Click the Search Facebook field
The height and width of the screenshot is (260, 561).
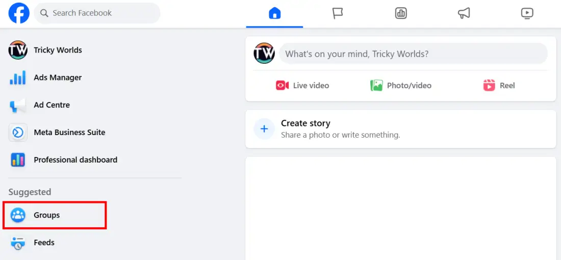tap(97, 13)
